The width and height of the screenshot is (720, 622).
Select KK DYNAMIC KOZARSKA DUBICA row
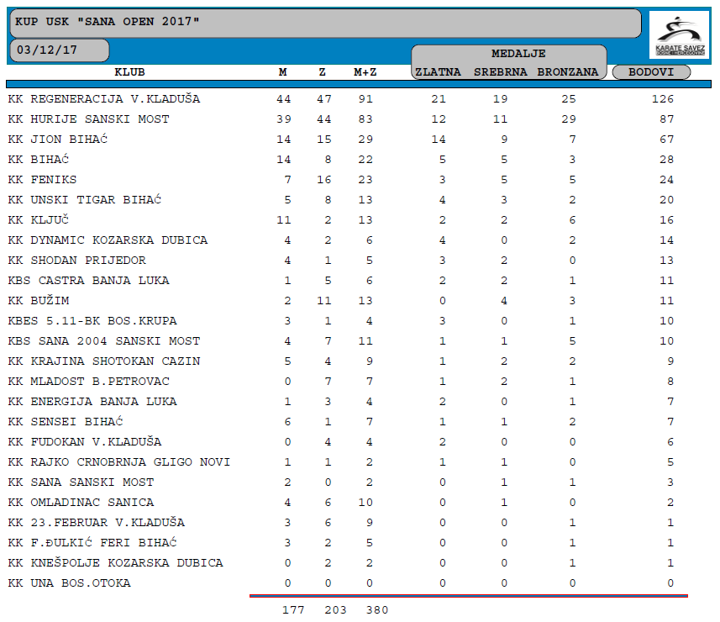pos(108,240)
